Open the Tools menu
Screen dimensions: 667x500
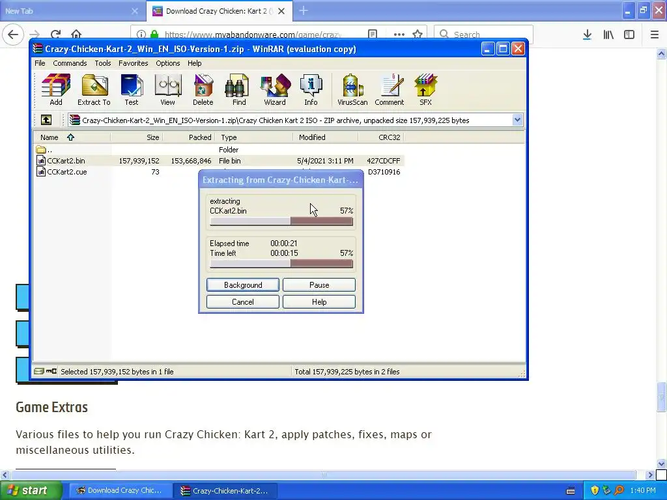(102, 63)
